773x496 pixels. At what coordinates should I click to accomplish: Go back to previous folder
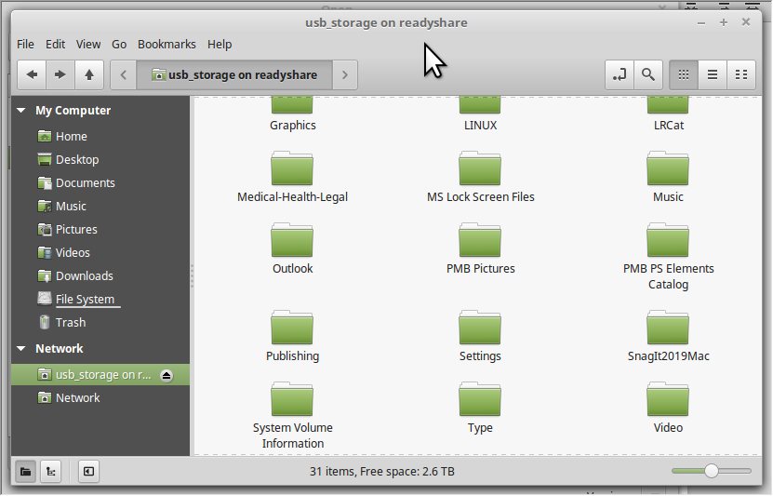[32, 75]
